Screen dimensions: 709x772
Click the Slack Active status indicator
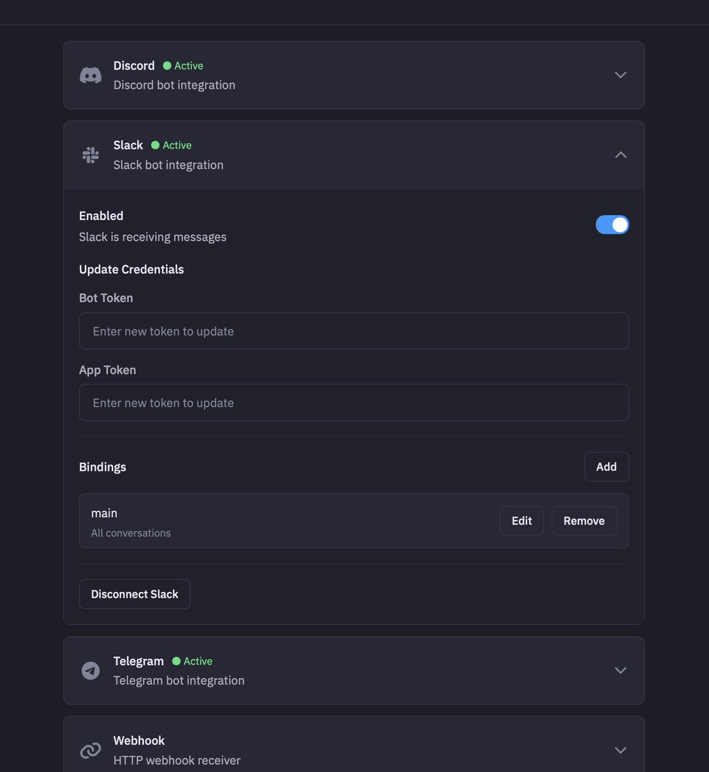pyautogui.click(x=172, y=145)
